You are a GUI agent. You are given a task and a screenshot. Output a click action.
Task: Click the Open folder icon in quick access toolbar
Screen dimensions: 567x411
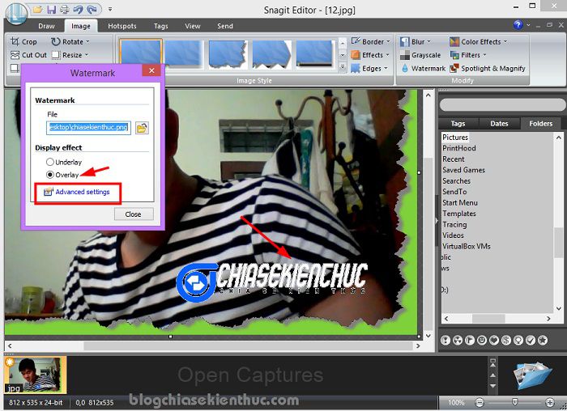coord(38,10)
